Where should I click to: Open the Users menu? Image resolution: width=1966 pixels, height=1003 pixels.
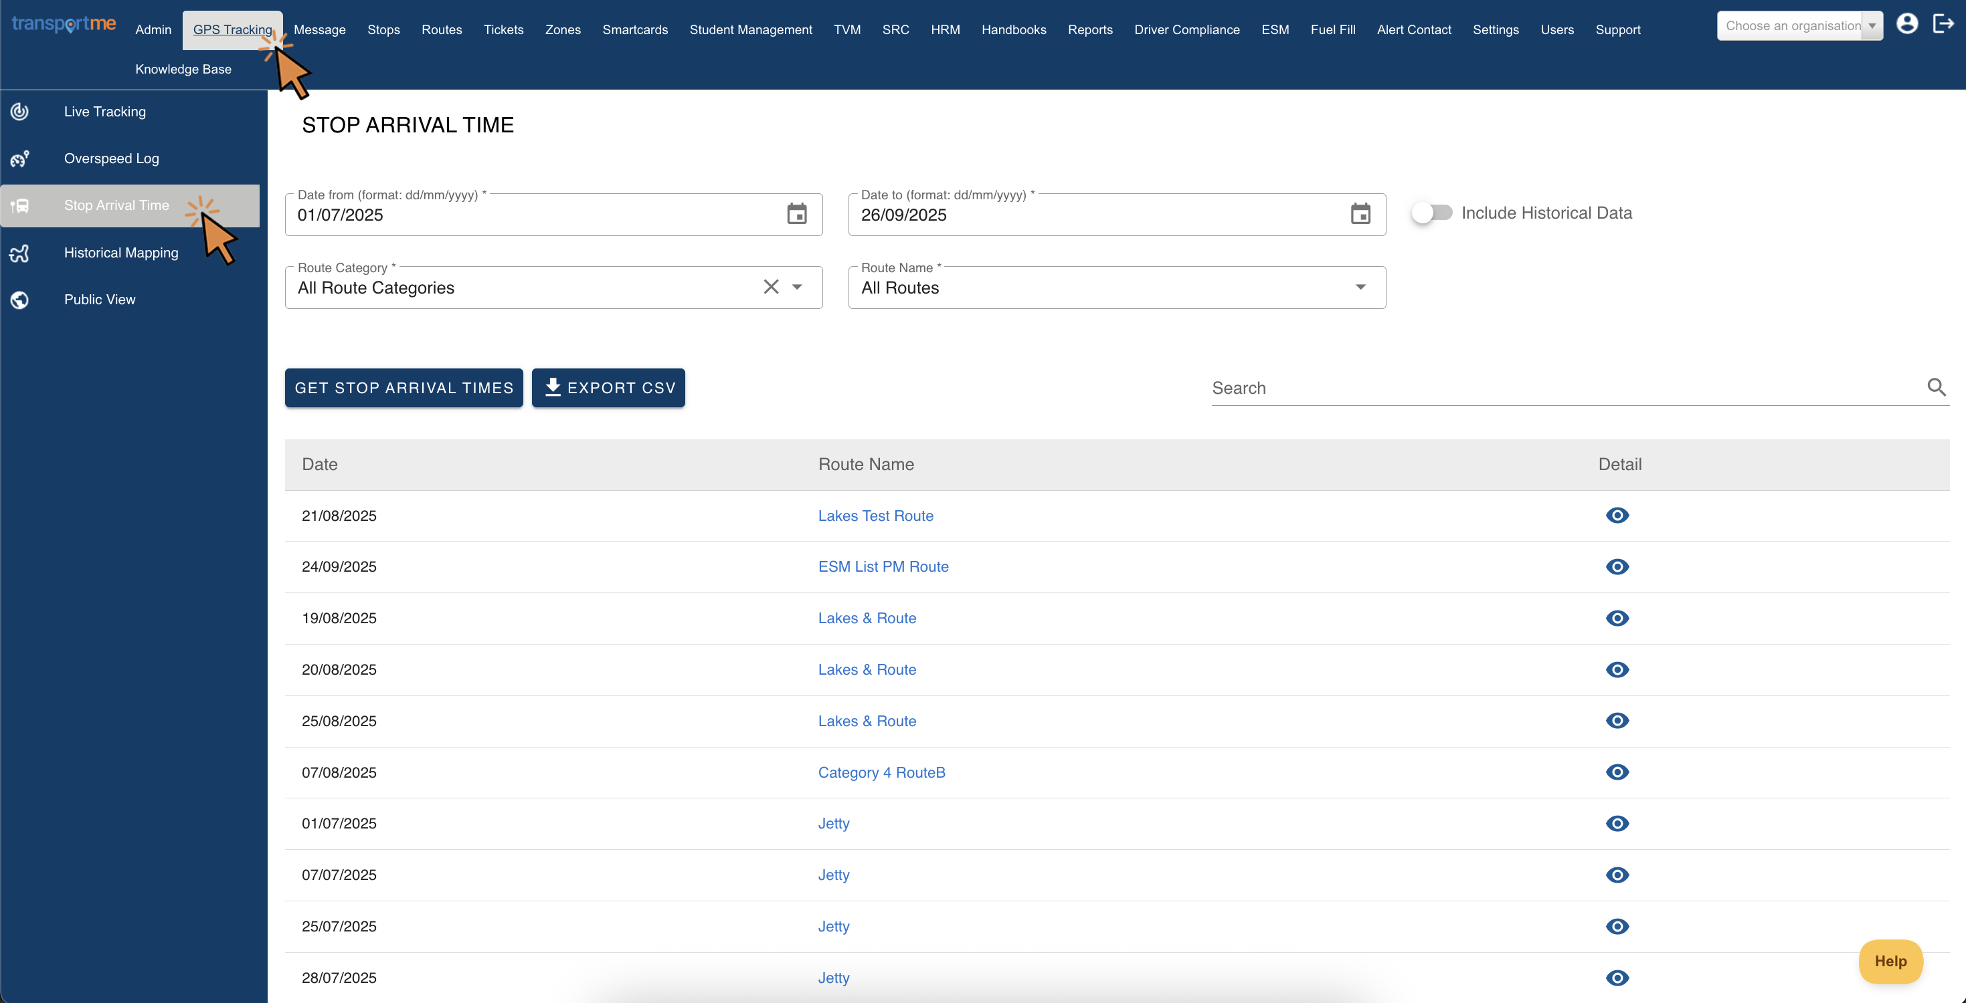coord(1557,29)
